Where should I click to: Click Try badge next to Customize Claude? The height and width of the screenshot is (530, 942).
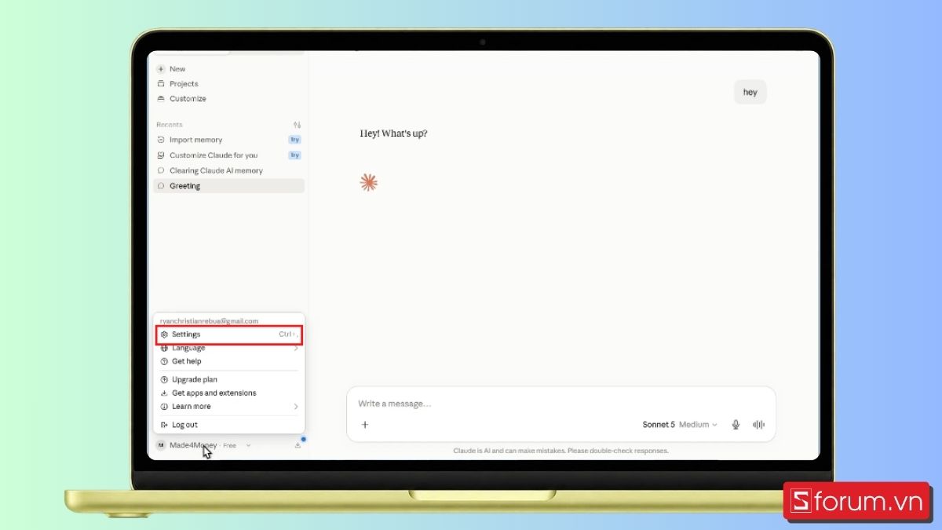(294, 155)
